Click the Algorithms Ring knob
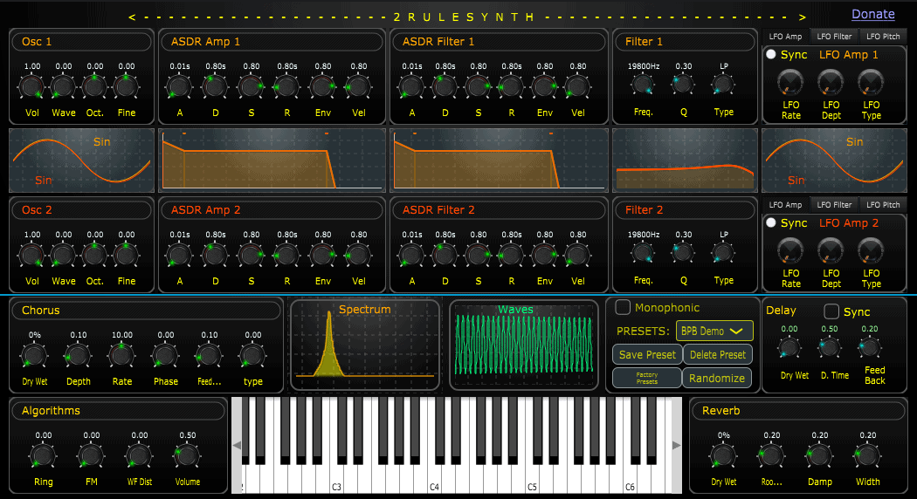 44,455
